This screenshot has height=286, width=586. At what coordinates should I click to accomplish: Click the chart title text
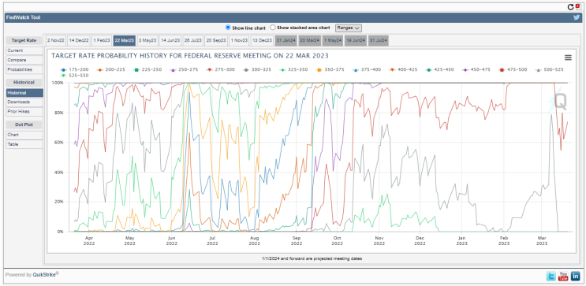190,56
